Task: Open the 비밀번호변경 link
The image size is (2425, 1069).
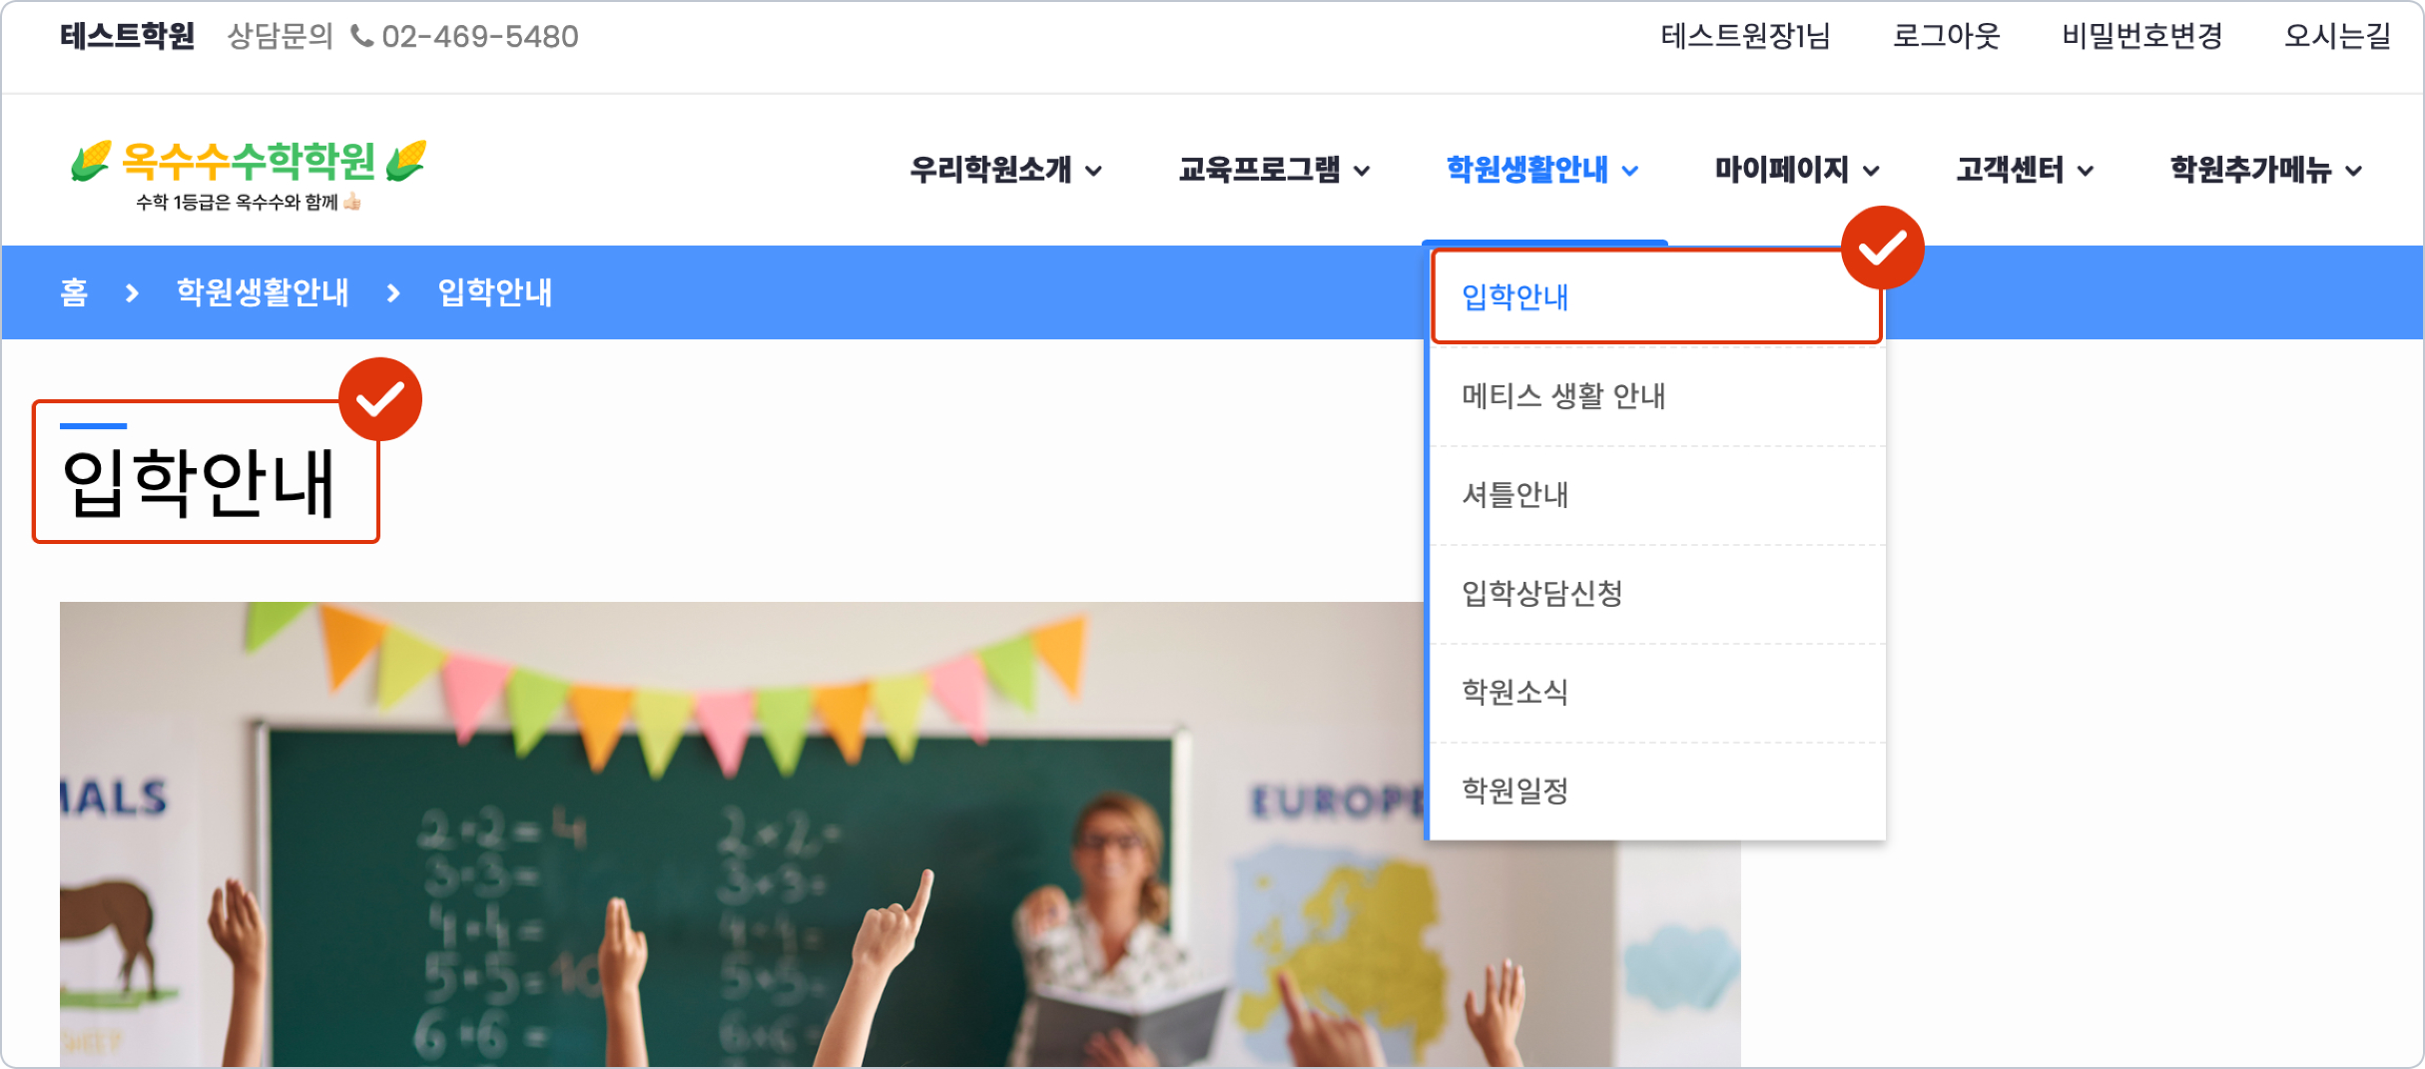Action: [x=2142, y=37]
